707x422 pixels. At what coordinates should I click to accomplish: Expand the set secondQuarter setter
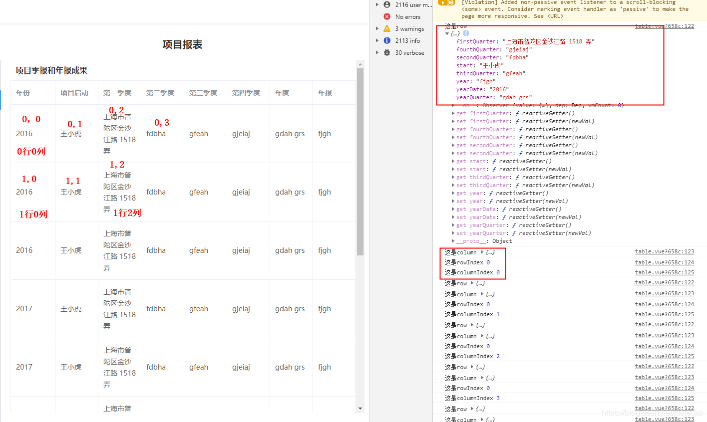pyautogui.click(x=453, y=153)
